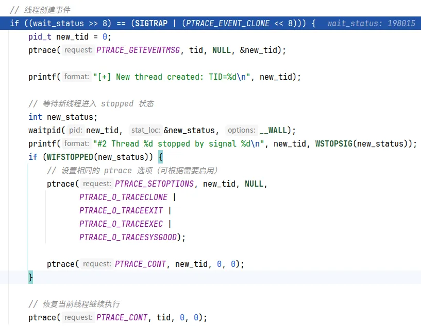The height and width of the screenshot is (326, 421).
Task: Click wait_status in the highlighted if line
Action: point(59,23)
